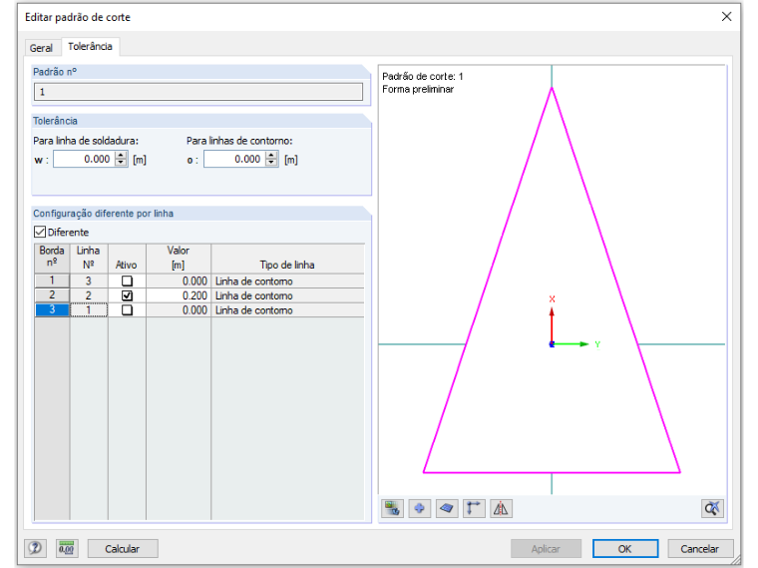The image size is (758, 568).
Task: Increase contour line tolerance o value
Action: click(x=271, y=156)
